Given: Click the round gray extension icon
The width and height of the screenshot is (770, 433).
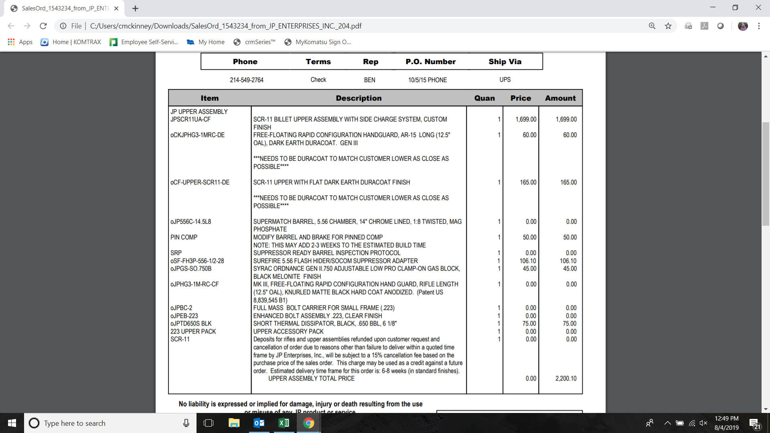Looking at the screenshot, I should tap(720, 26).
